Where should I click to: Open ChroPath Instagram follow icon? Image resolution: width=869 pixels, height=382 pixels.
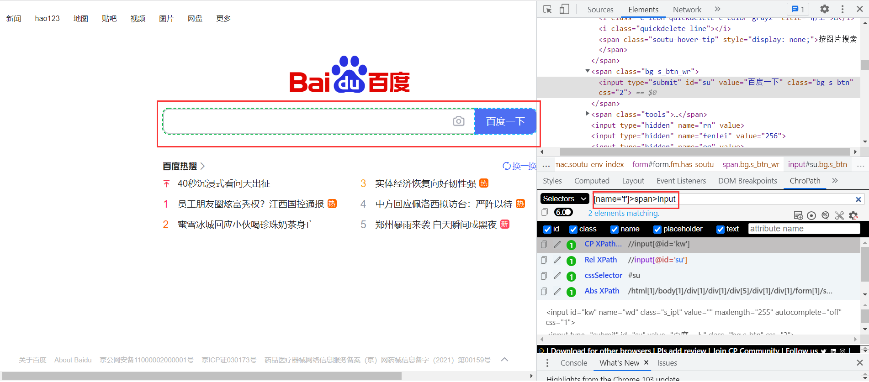[842, 351]
